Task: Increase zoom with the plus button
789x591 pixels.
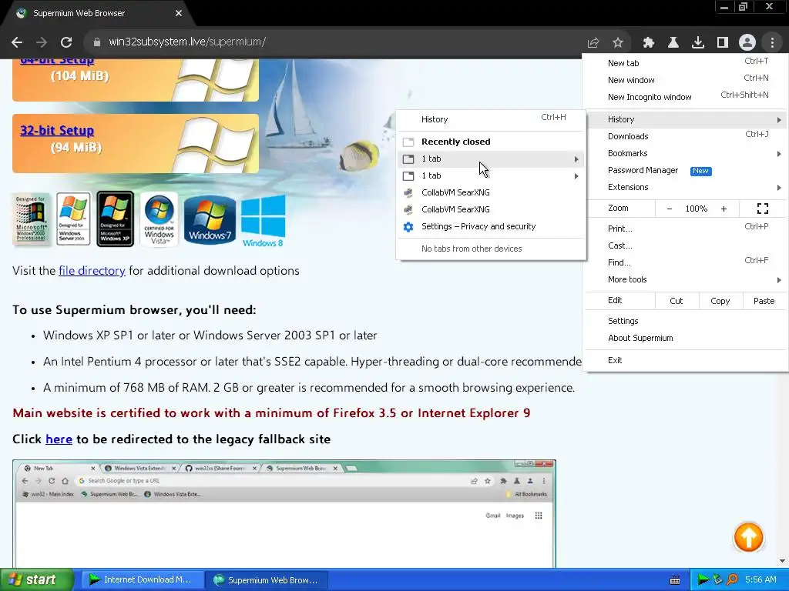Action: [x=724, y=209]
